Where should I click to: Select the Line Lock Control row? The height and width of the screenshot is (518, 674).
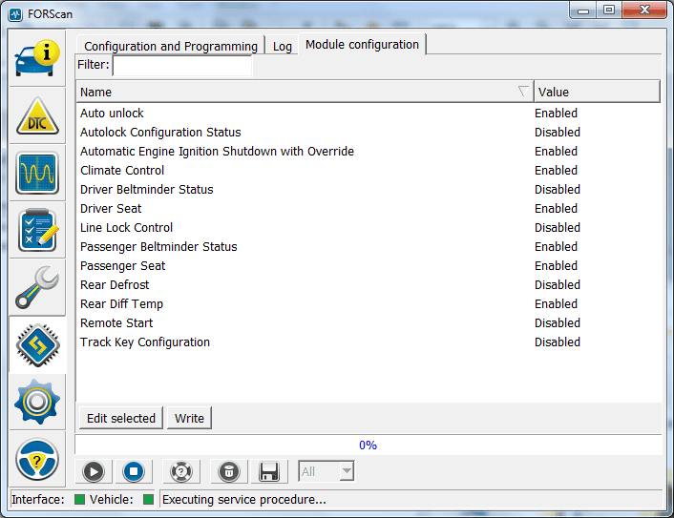tap(369, 228)
